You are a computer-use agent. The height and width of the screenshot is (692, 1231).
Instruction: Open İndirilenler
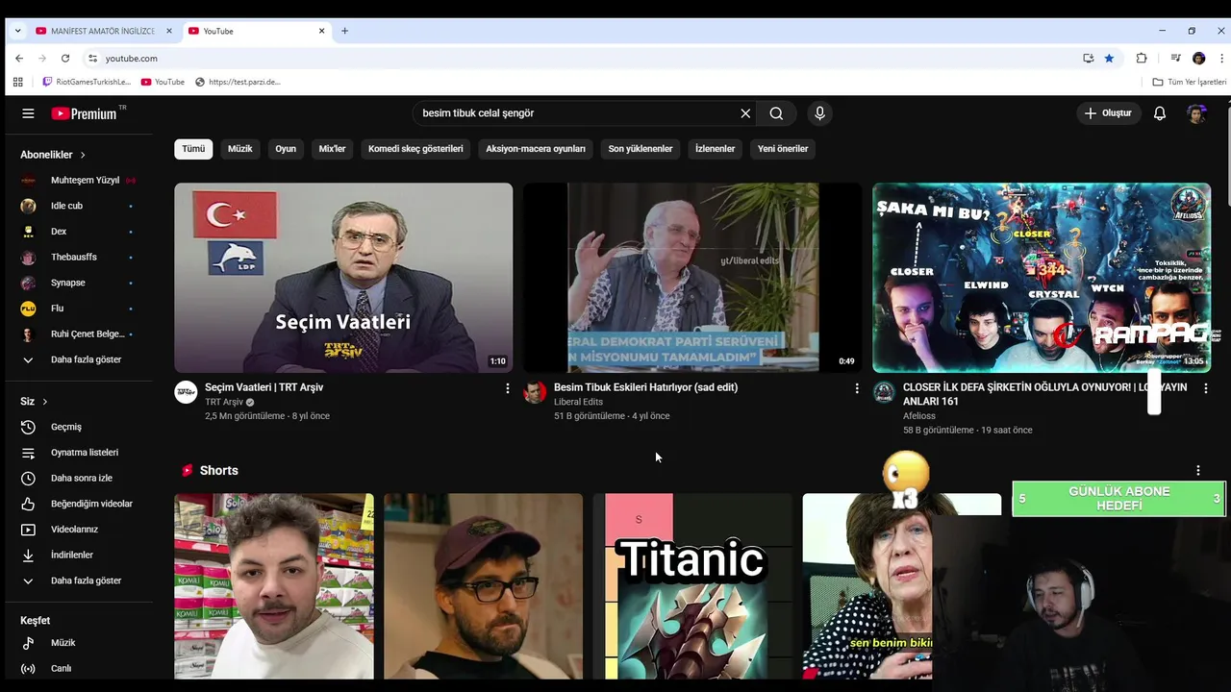click(x=79, y=556)
